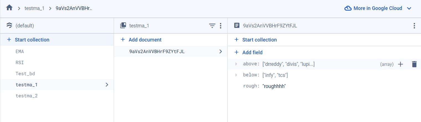Open the testma_2 collection
The image size is (421, 122).
(27, 96)
